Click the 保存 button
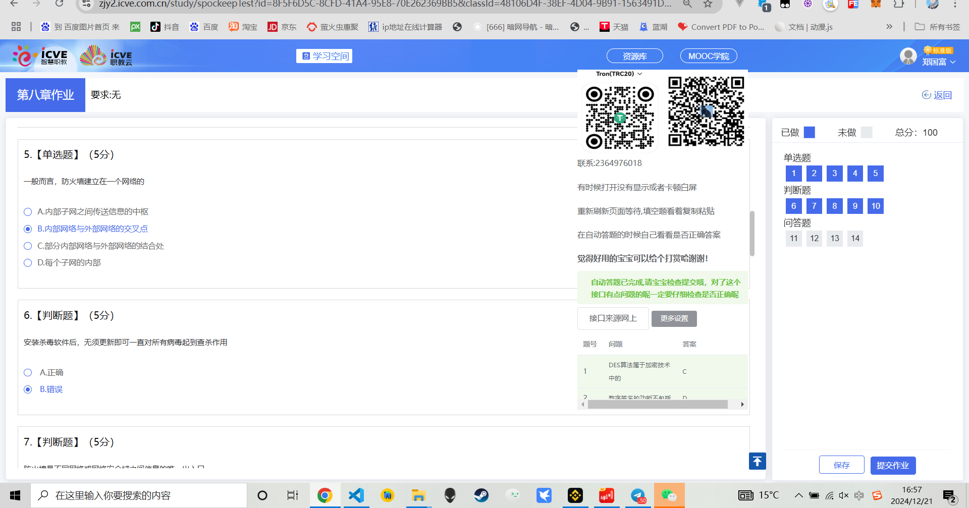969x508 pixels. pos(841,465)
